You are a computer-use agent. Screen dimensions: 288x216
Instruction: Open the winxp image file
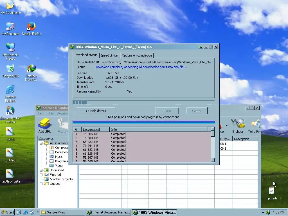coord(10,134)
